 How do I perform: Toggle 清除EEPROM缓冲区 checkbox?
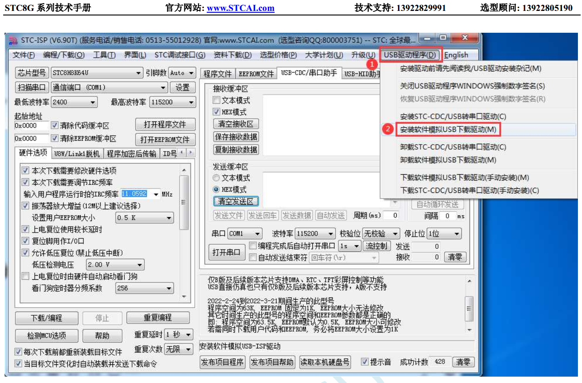[x=55, y=138]
